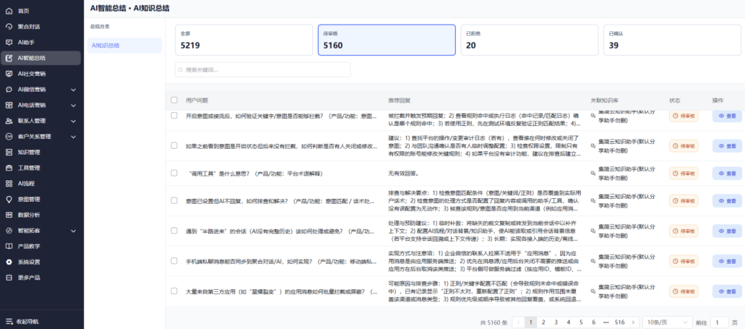Screen dimensions: 745x329
Task: Click 联系人管理 people icon in sidebar
Action: tap(8, 121)
